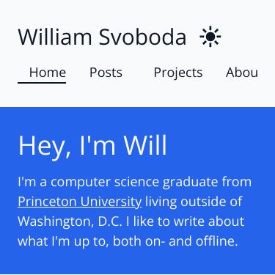Viewport: 275px width, 275px height.
Task: Click the "both on- and offline" sentence ending
Action: coord(175,241)
